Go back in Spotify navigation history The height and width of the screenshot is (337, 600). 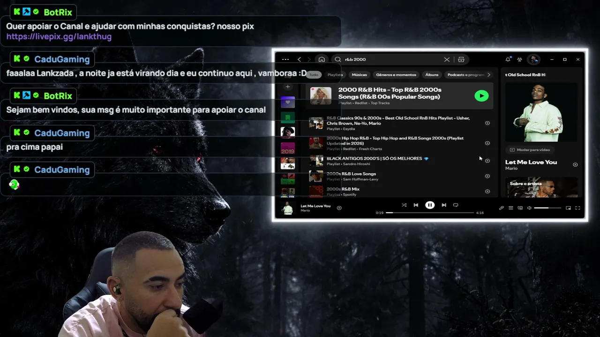pos(299,59)
